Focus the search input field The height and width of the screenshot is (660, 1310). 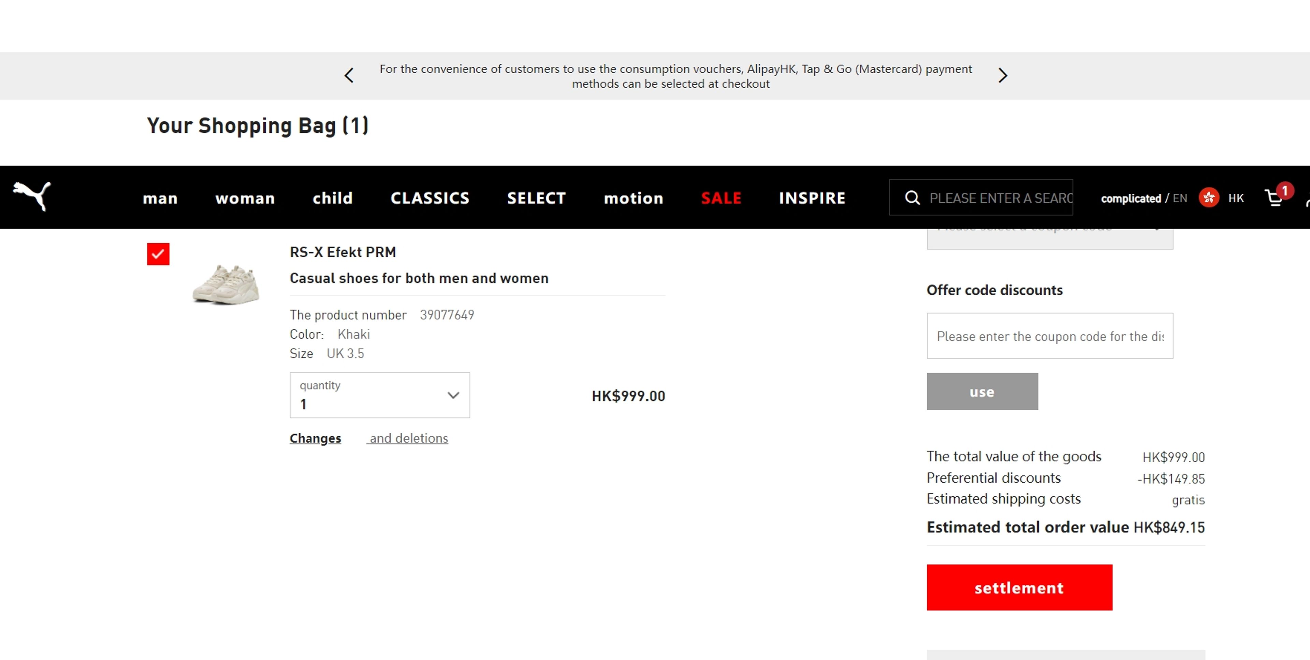pyautogui.click(x=1000, y=198)
